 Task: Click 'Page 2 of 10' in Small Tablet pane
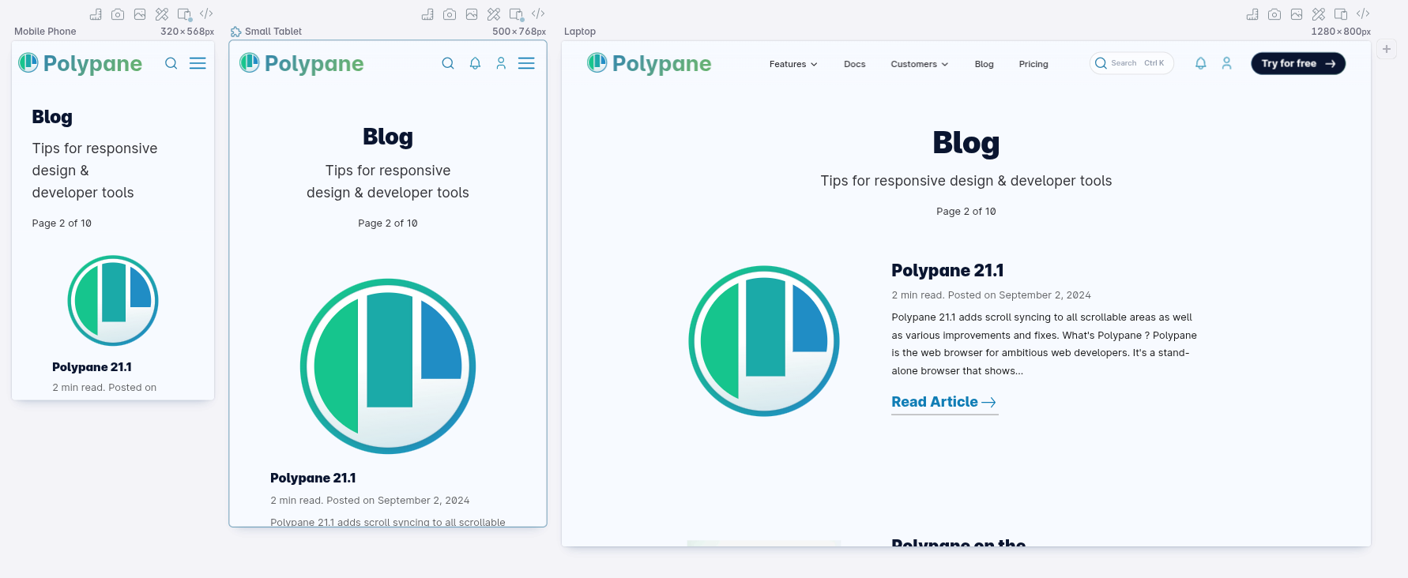click(x=388, y=223)
